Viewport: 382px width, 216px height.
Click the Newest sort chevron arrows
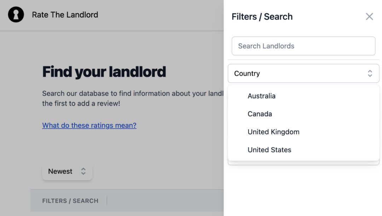click(x=83, y=171)
